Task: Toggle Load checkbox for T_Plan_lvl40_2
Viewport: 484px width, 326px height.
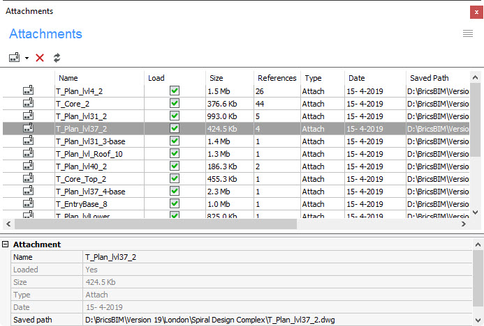Action: pyautogui.click(x=175, y=166)
